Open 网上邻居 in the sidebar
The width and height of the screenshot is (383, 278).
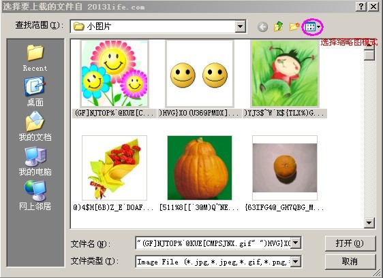tap(35, 196)
